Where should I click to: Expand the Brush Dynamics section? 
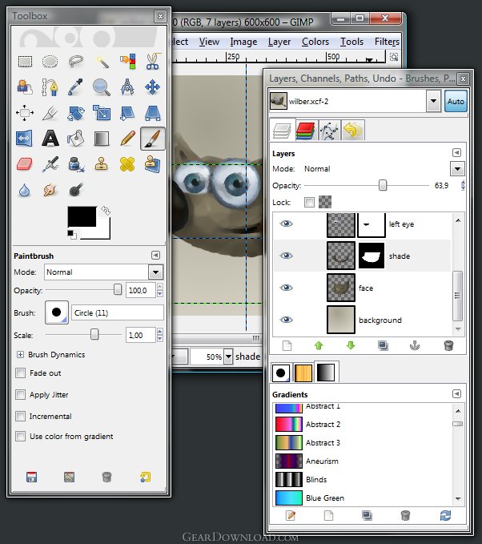click(x=20, y=354)
